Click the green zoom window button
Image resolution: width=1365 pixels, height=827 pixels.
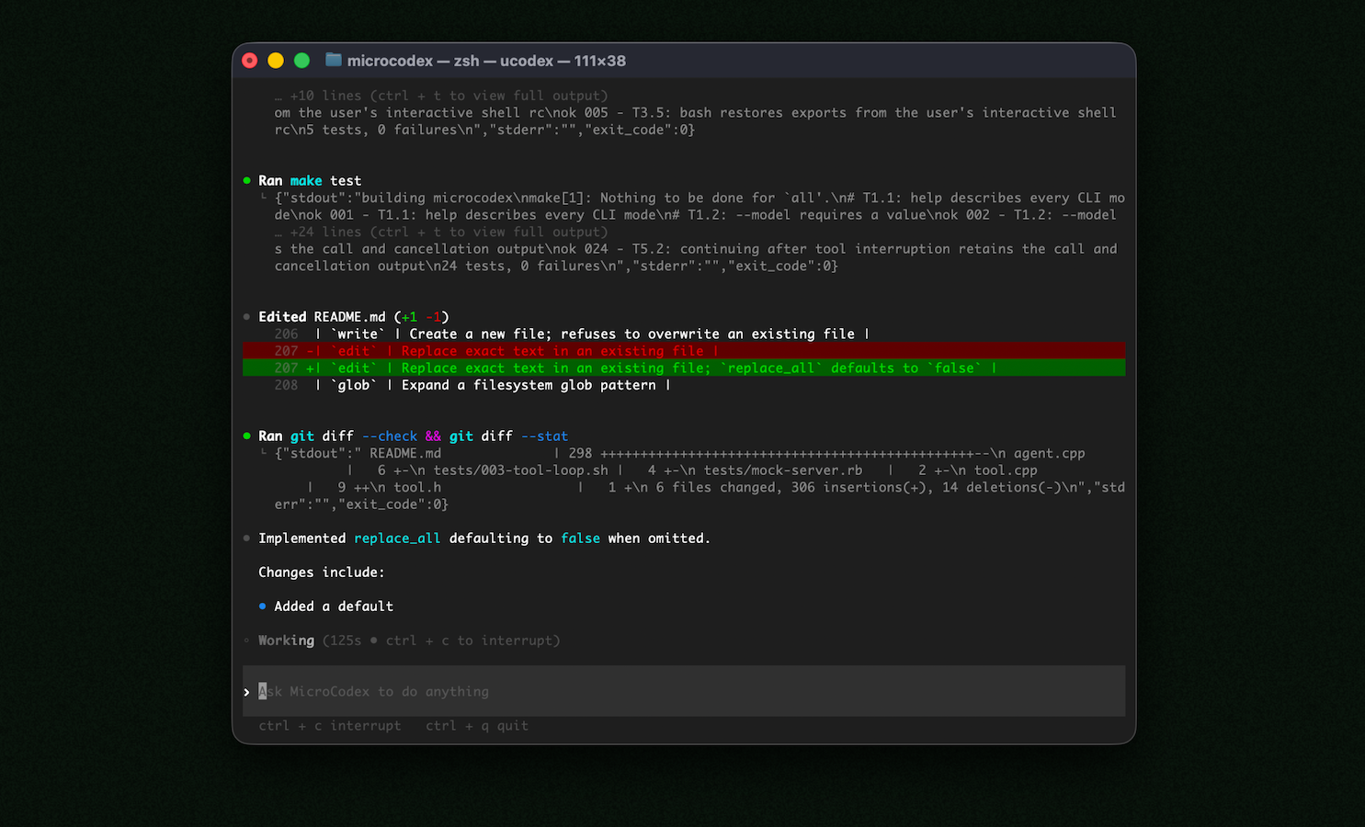(301, 61)
